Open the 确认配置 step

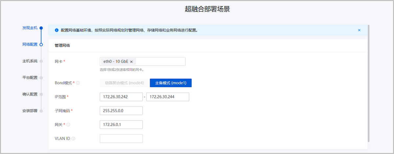pyautogui.click(x=30, y=94)
